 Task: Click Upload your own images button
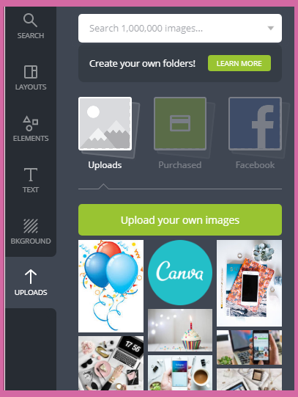[x=180, y=219]
